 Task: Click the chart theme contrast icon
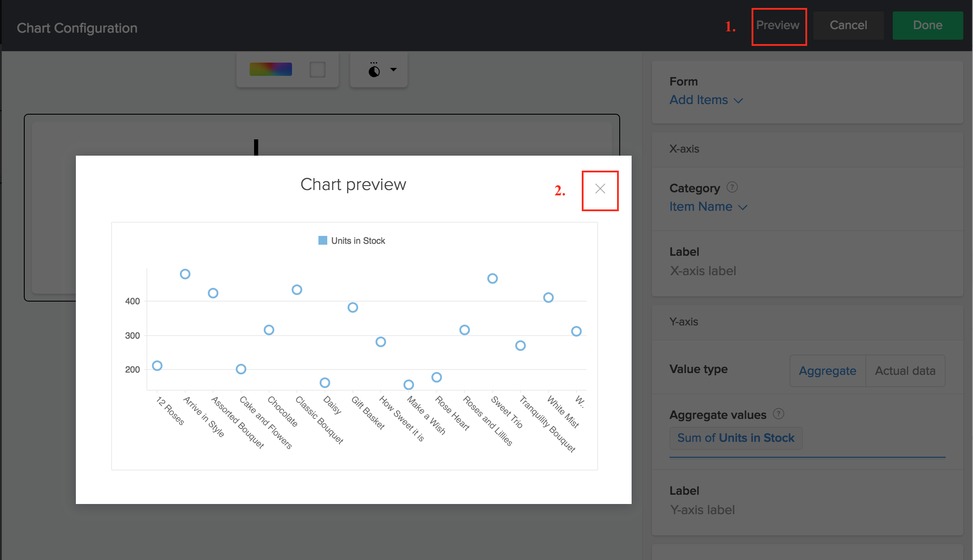pyautogui.click(x=374, y=71)
